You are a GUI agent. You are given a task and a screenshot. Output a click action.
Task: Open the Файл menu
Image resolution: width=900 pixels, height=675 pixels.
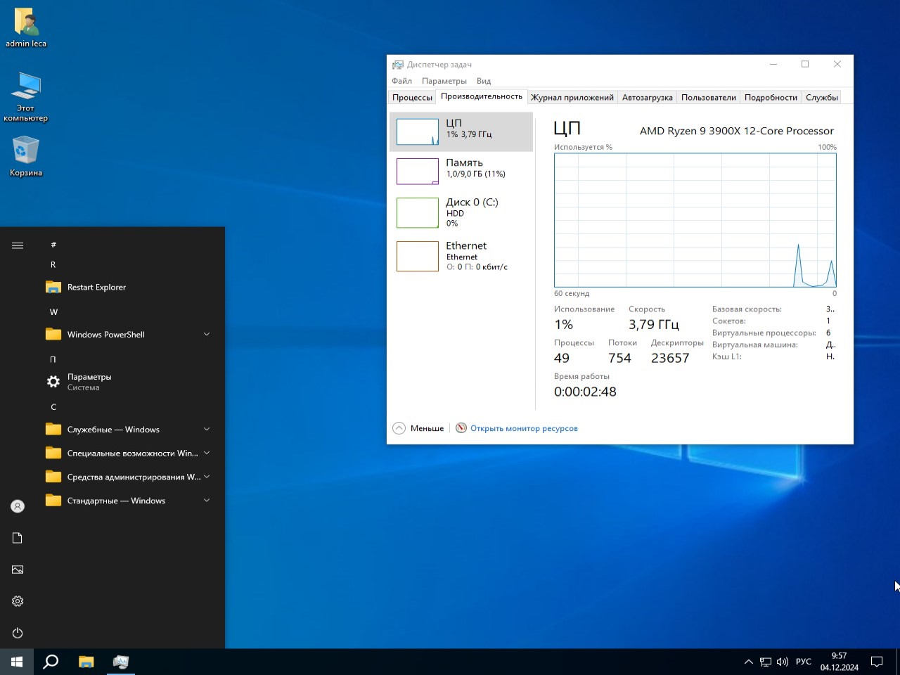[x=401, y=81]
